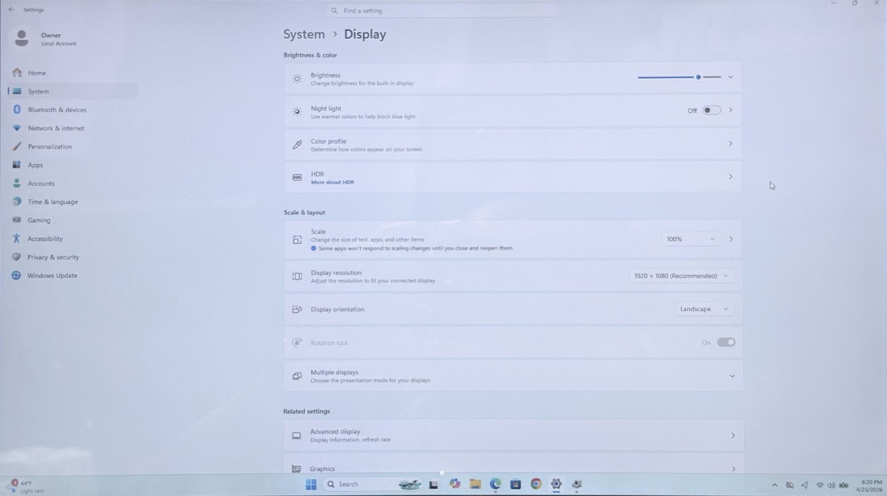Screen dimensions: 887x496
Task: Expand the Brightness options chevron
Action: coord(730,77)
